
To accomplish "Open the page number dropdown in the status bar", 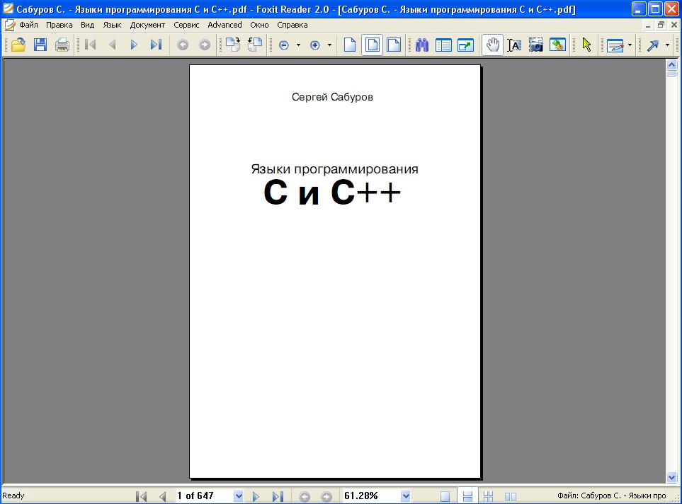I will [x=239, y=496].
